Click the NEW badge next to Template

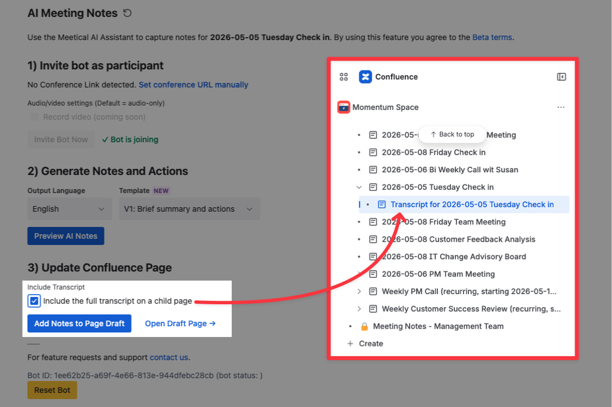point(161,191)
